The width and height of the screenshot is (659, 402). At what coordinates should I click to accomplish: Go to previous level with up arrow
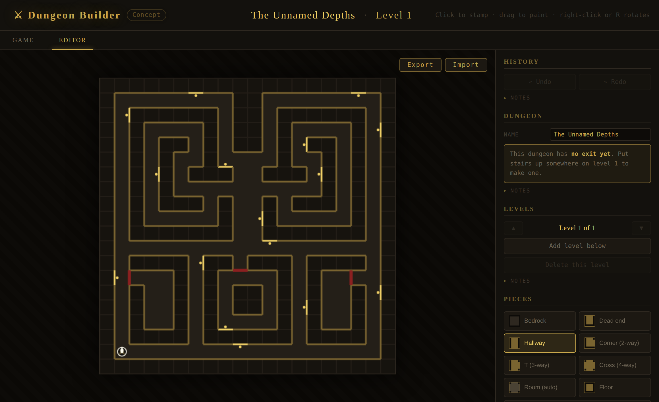point(513,228)
